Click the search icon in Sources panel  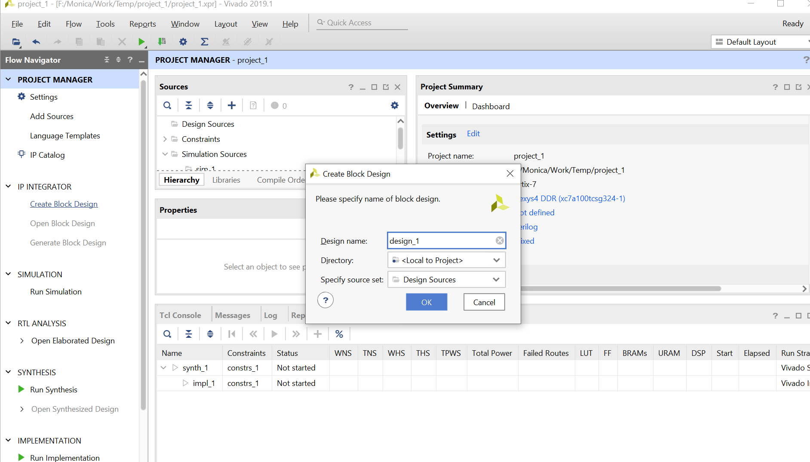click(x=167, y=105)
